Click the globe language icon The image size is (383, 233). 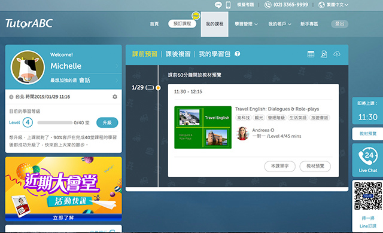pyautogui.click(x=321, y=5)
